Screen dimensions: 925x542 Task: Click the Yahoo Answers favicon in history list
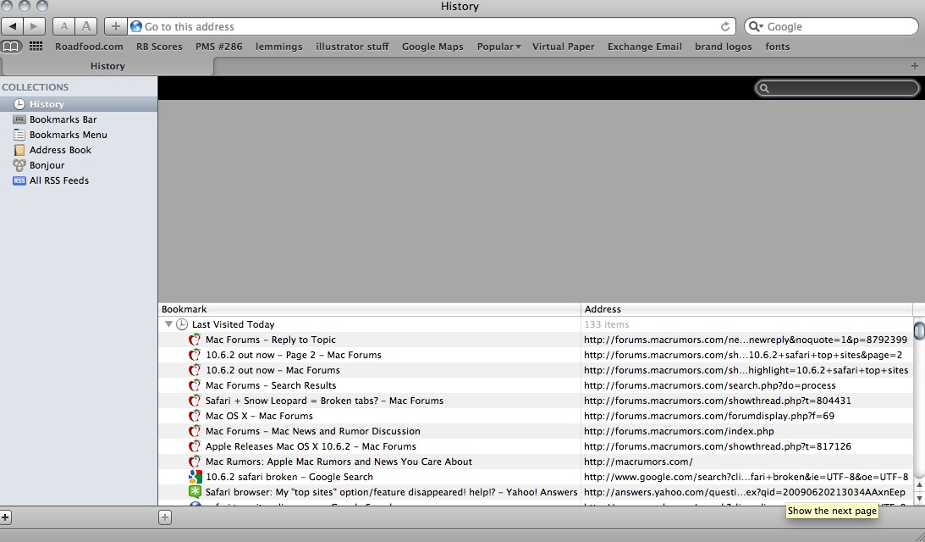point(195,492)
